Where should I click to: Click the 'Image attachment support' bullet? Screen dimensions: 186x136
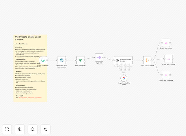24,77
